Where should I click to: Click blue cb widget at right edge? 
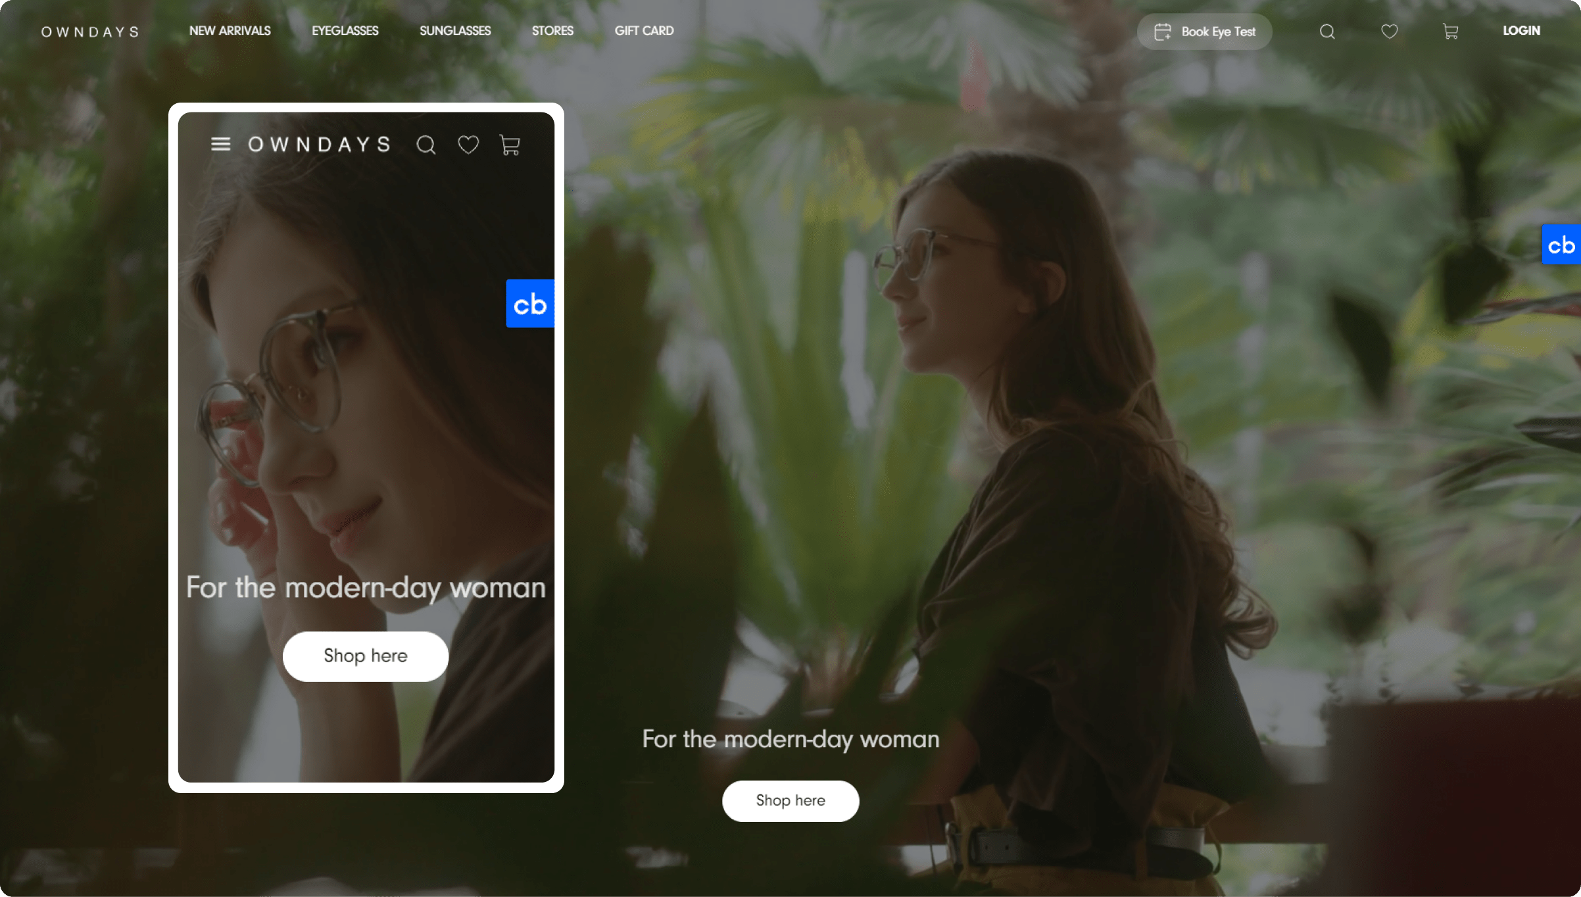(1561, 245)
